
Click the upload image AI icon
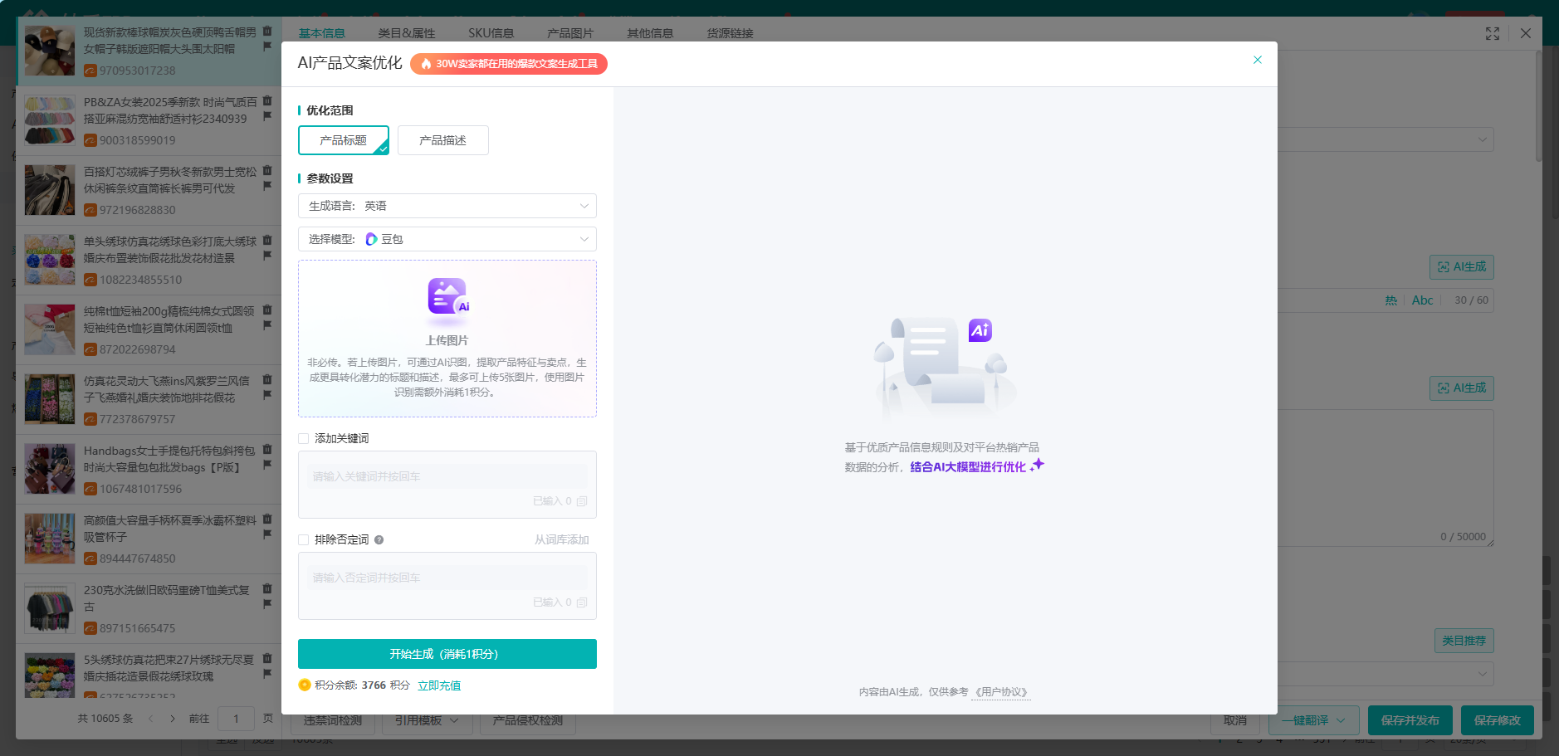click(448, 298)
